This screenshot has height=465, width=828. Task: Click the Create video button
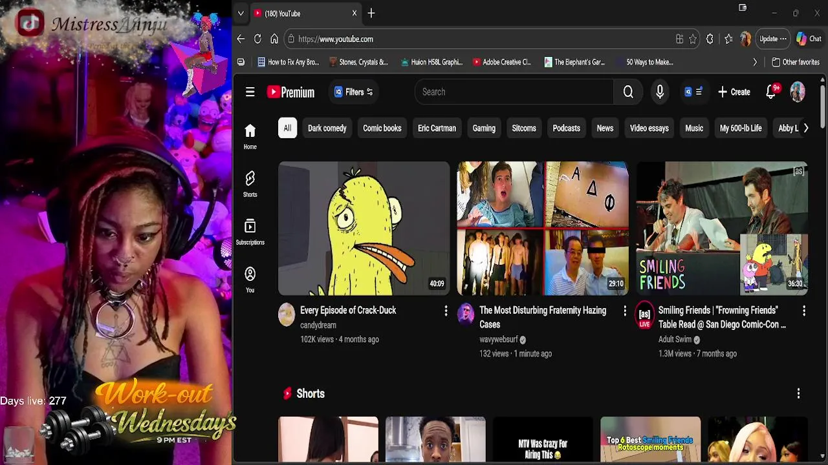(x=734, y=92)
